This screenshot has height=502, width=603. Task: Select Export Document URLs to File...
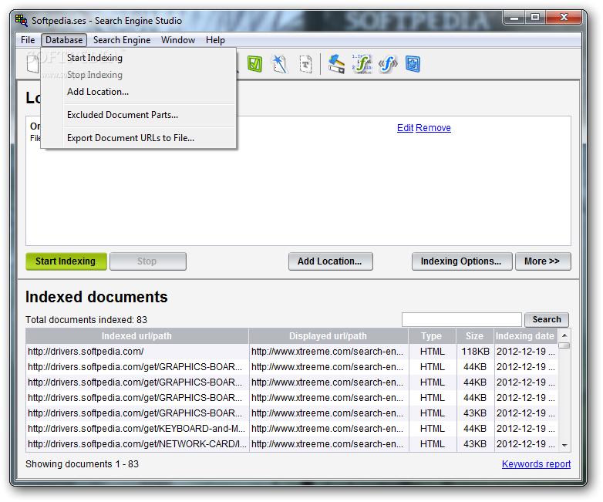139,138
